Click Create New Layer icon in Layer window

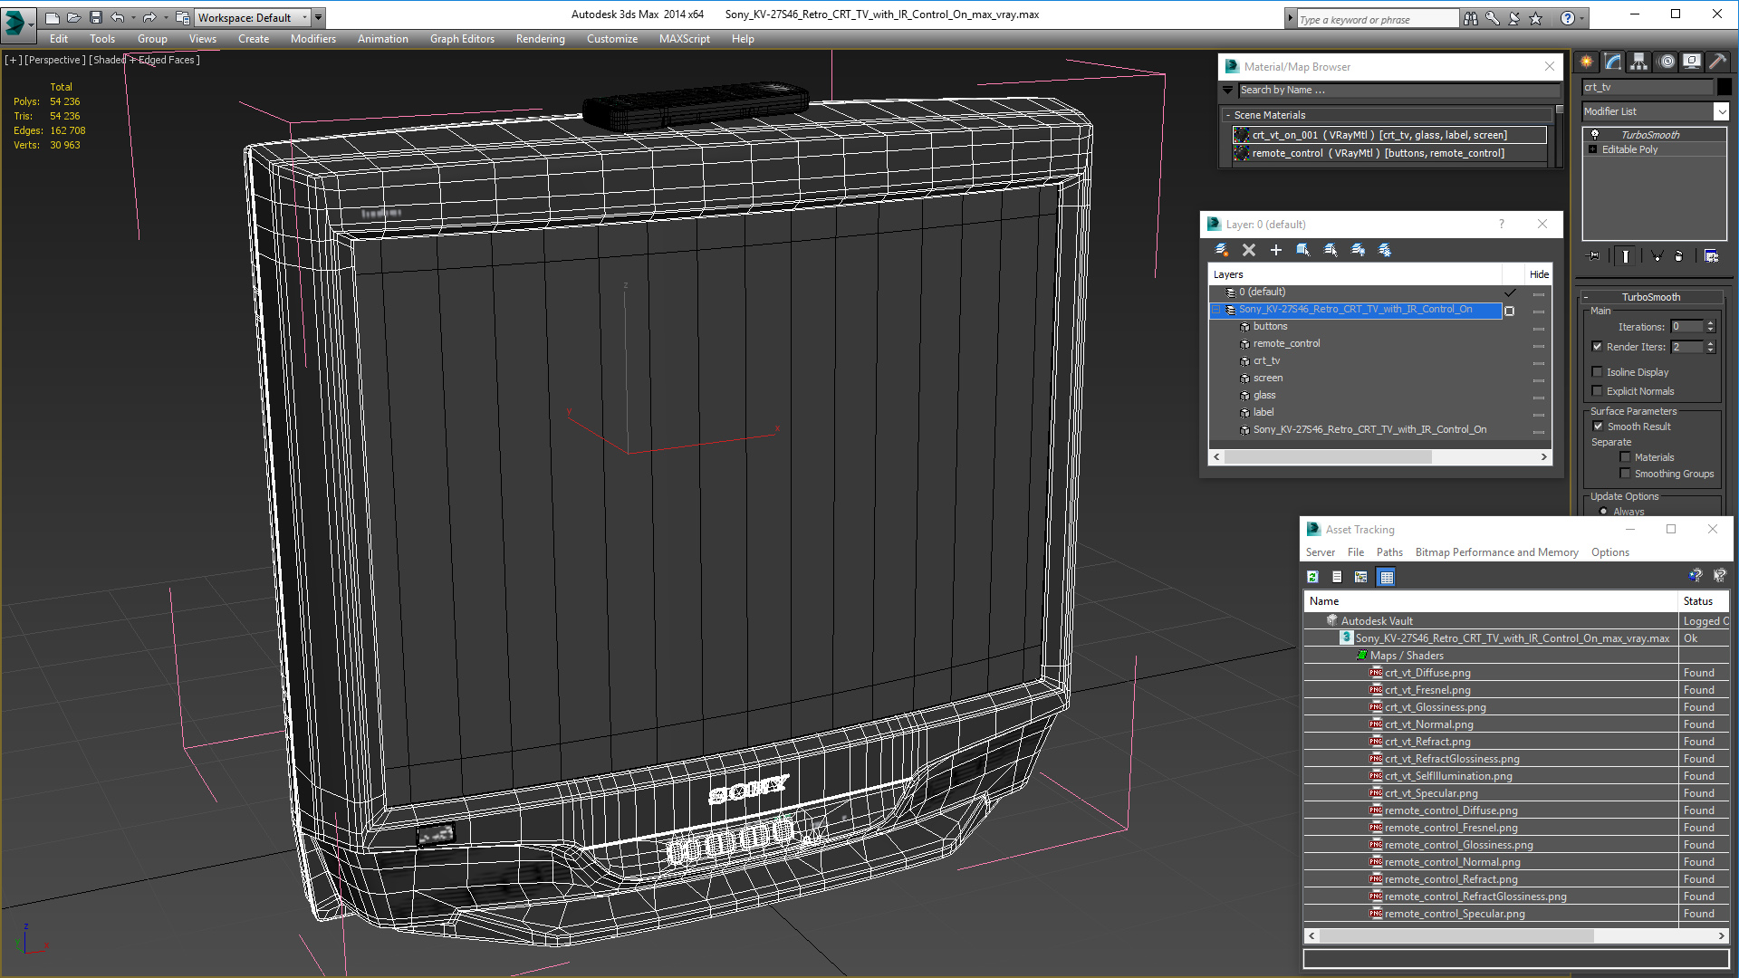tap(1222, 250)
